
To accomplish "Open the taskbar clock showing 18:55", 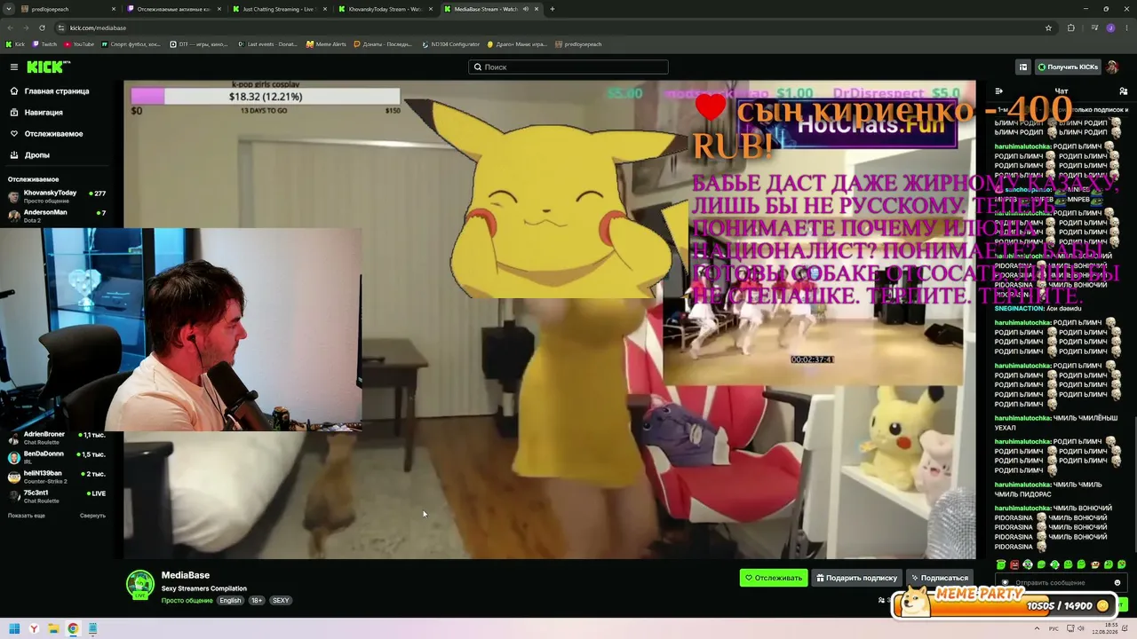I will 1104,629.
